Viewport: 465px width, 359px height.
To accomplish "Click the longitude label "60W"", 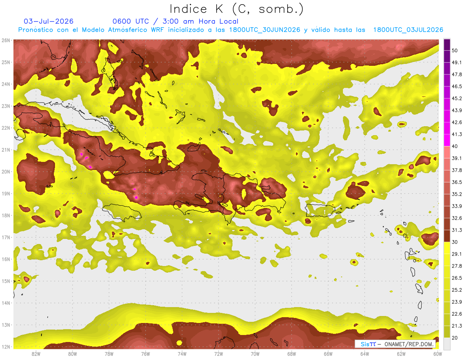I will [437, 354].
